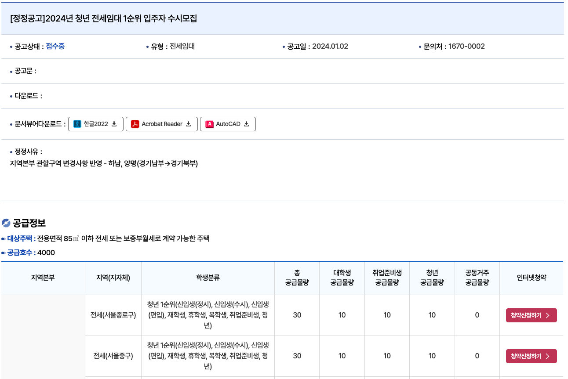Click the student classification text in 서울종로구 row
568x379 pixels.
point(208,315)
